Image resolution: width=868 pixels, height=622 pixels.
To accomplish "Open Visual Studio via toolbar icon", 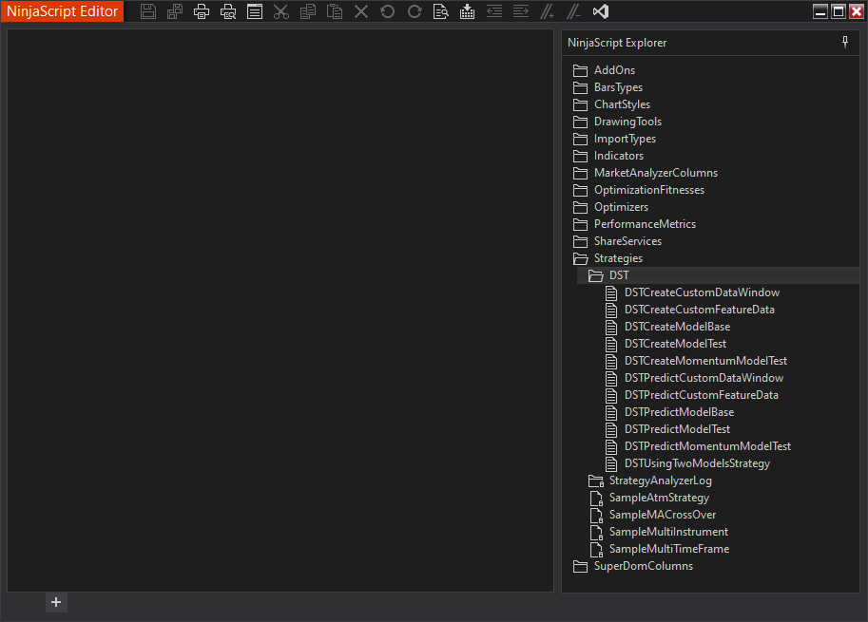I will pos(601,11).
